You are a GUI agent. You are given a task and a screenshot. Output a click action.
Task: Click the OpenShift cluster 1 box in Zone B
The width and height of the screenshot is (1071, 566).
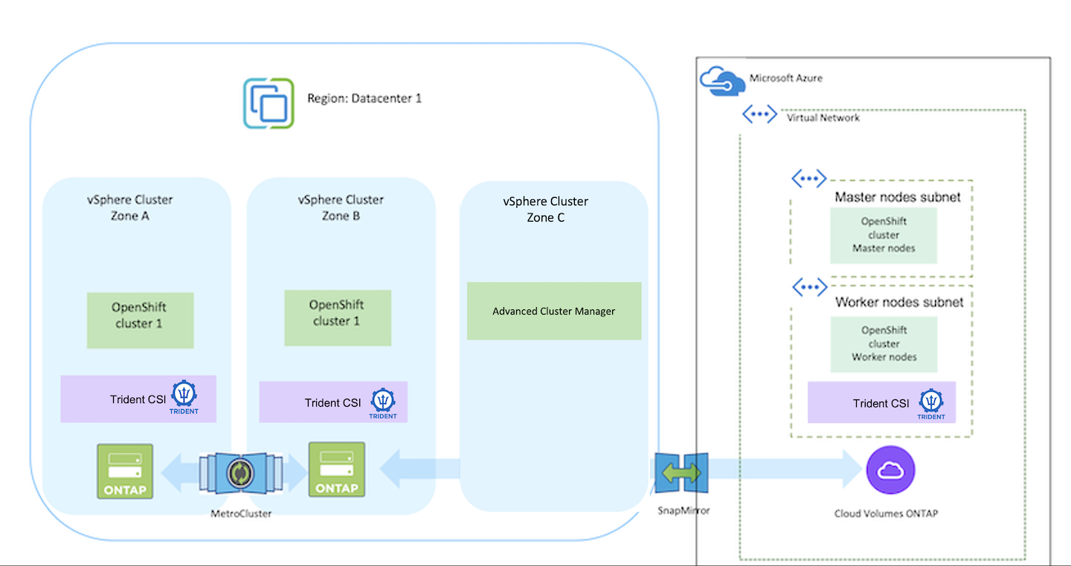coord(338,318)
